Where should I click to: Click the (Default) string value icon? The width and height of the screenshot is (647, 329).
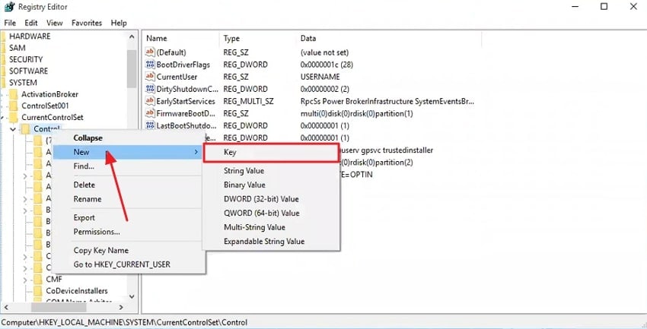click(x=150, y=52)
